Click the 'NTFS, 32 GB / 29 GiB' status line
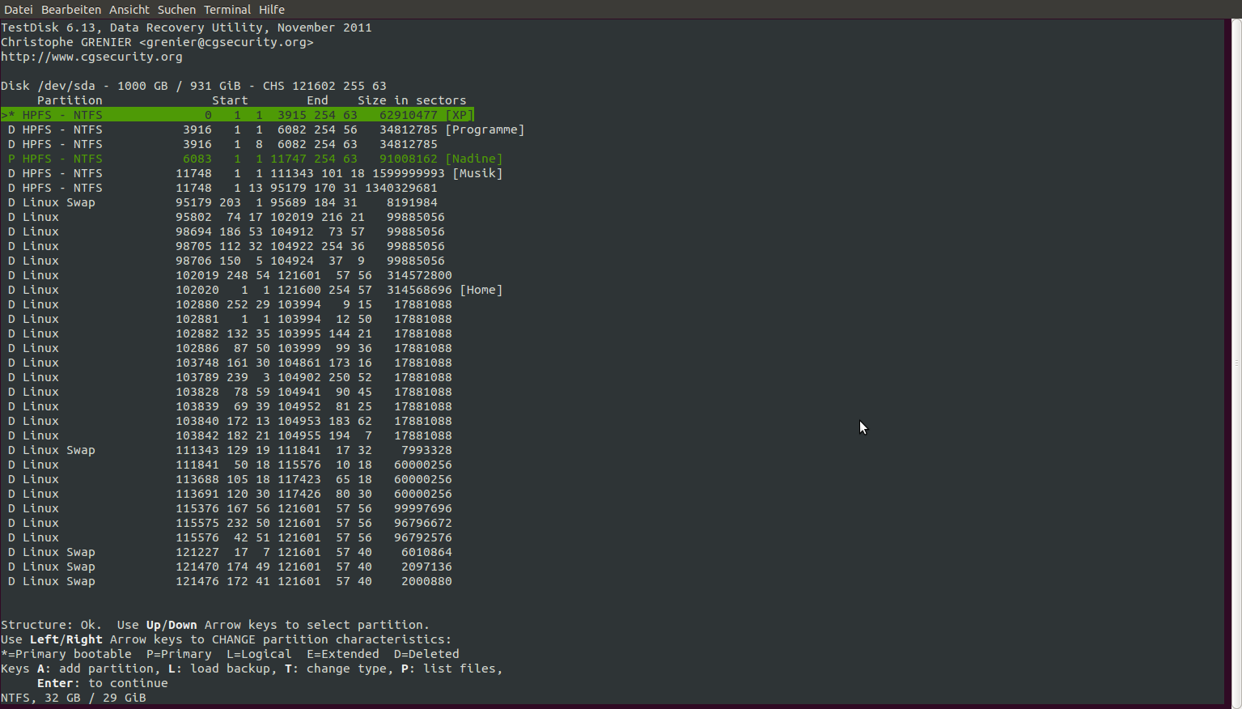1242x709 pixels. click(74, 698)
